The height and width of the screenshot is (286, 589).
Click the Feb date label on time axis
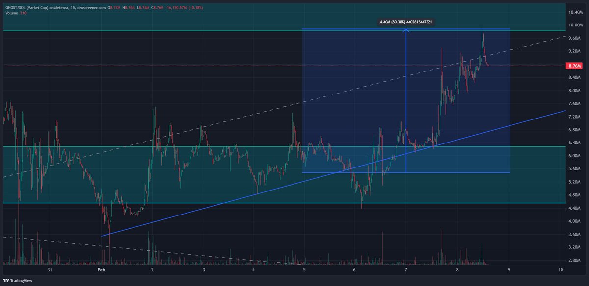(x=101, y=270)
